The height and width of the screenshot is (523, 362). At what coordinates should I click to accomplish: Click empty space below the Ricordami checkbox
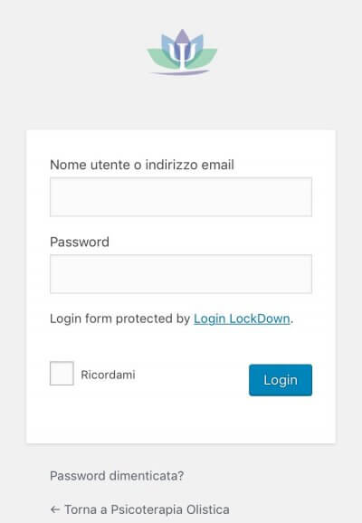pos(62,414)
